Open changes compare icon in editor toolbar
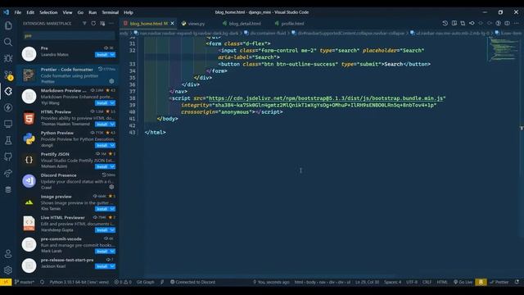Image resolution: width=524 pixels, height=295 pixels. pyautogui.click(x=463, y=24)
